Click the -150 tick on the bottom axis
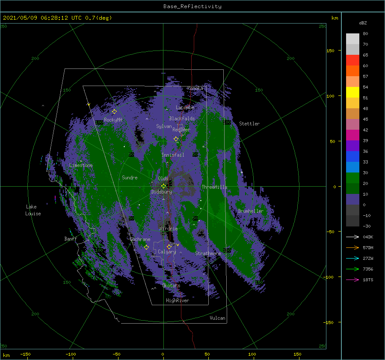 click(x=25, y=354)
